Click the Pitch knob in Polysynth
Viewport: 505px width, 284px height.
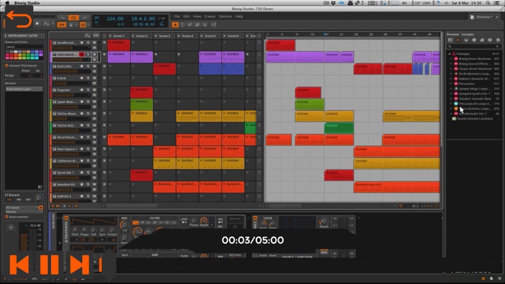point(75,230)
